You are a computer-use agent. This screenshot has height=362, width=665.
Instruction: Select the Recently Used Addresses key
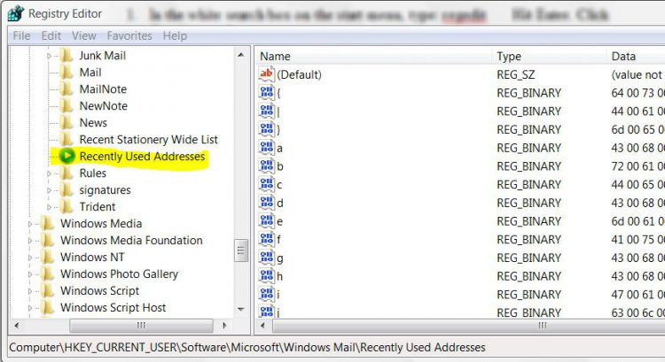tap(142, 157)
